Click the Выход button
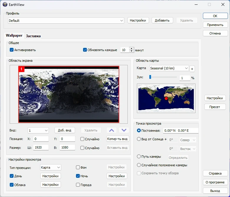 point(215,191)
